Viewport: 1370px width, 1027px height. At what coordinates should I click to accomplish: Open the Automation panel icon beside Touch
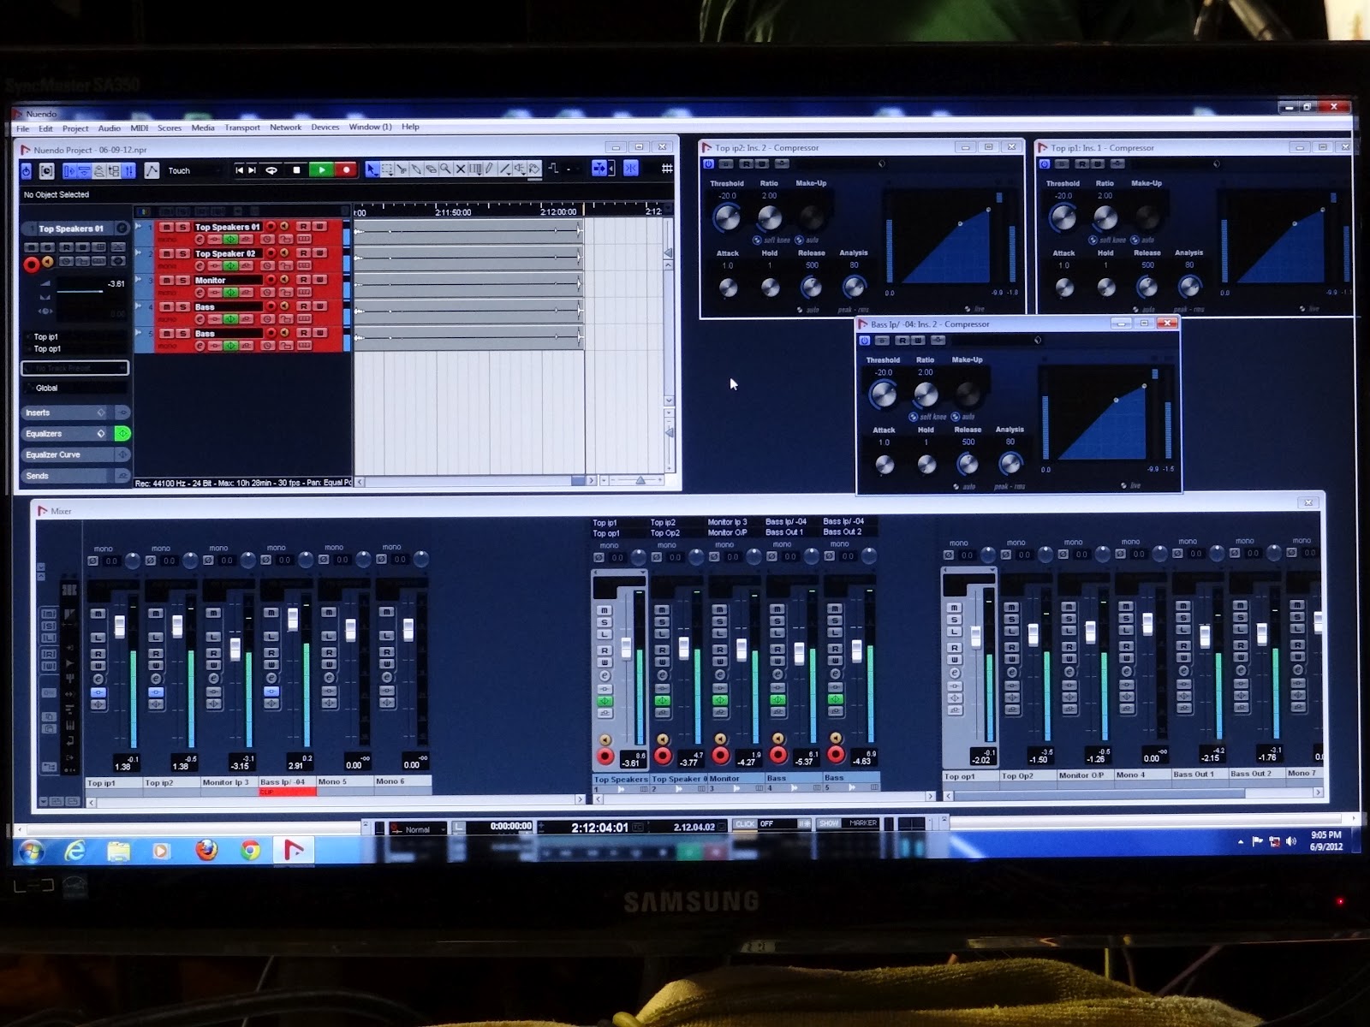tap(152, 170)
